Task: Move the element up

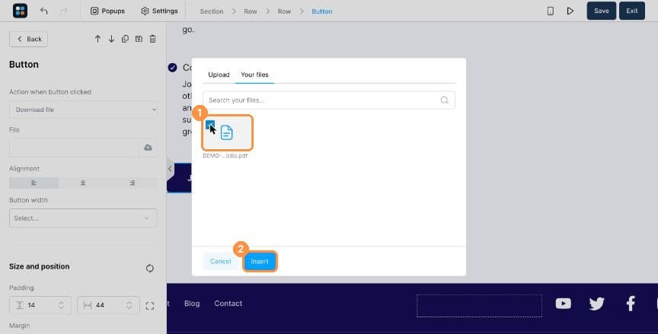Action: 97,39
